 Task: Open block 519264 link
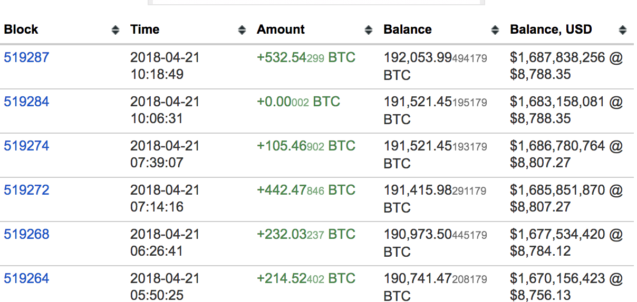(26, 278)
